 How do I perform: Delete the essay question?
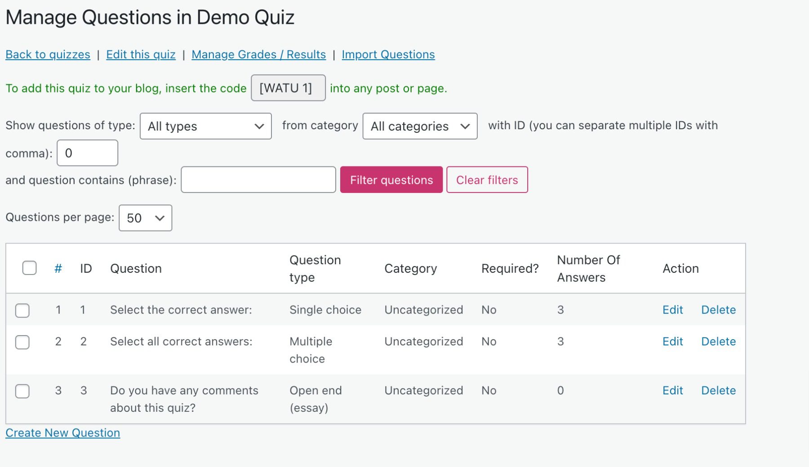coord(718,390)
